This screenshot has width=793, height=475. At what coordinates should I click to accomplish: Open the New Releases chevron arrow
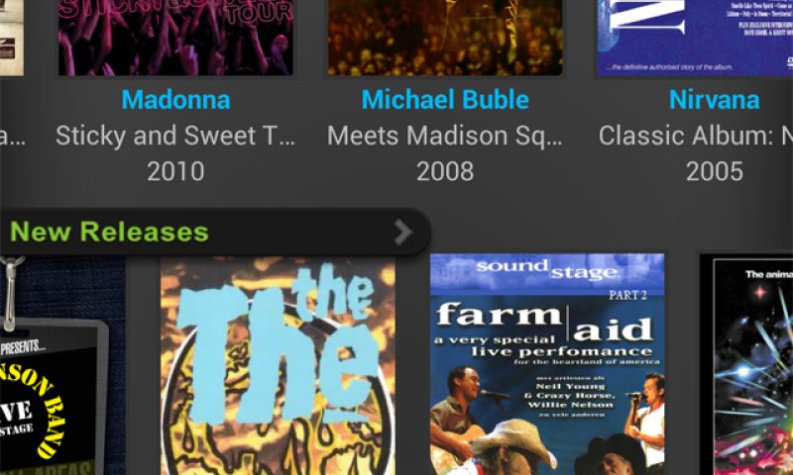403,233
